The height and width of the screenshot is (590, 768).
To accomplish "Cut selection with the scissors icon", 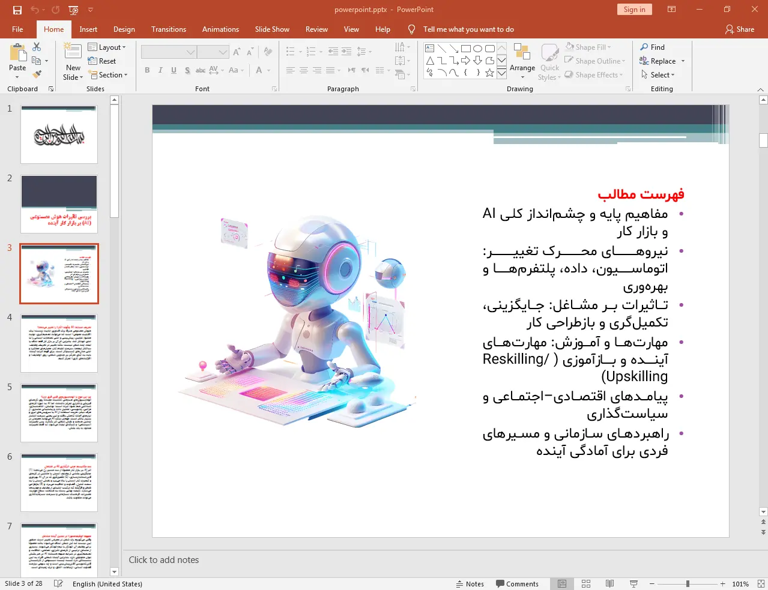I will point(37,47).
